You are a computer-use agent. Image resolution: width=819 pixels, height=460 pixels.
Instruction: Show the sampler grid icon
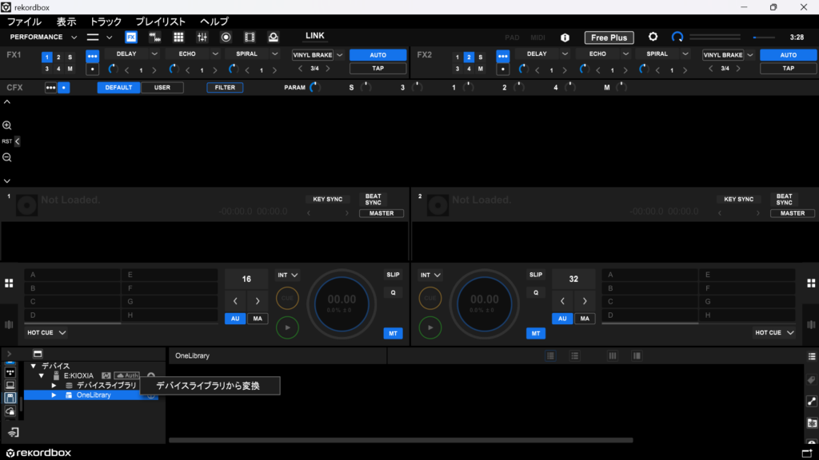[x=178, y=37]
